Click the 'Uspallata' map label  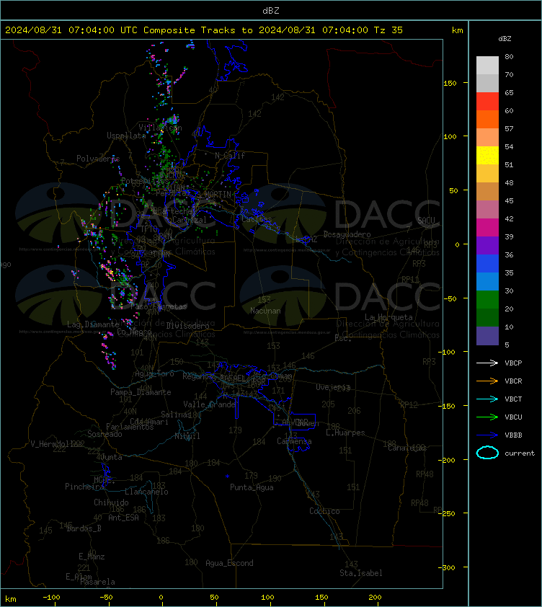(x=126, y=136)
